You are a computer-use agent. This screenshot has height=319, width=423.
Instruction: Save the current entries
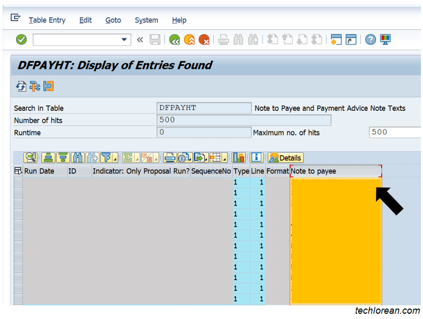point(155,39)
